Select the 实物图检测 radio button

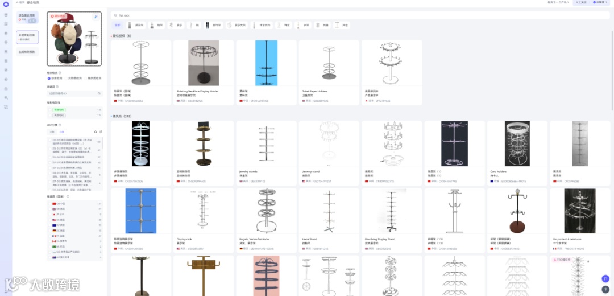(65, 78)
